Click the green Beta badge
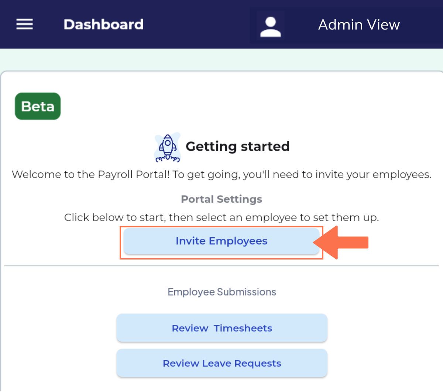Viewport: 443px width, 392px height. tap(37, 106)
